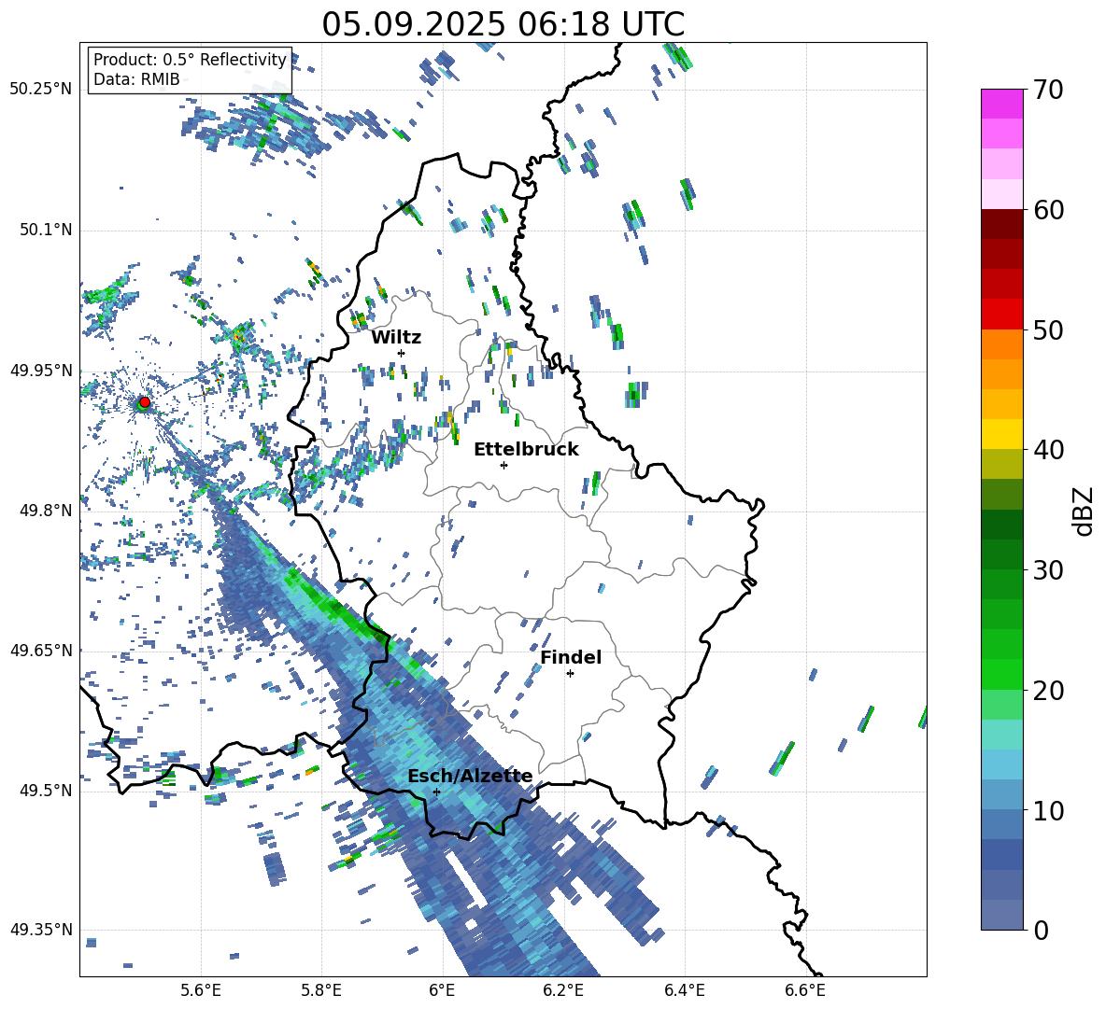
Task: Click the 49.95°N latitude label
Action: pos(41,370)
